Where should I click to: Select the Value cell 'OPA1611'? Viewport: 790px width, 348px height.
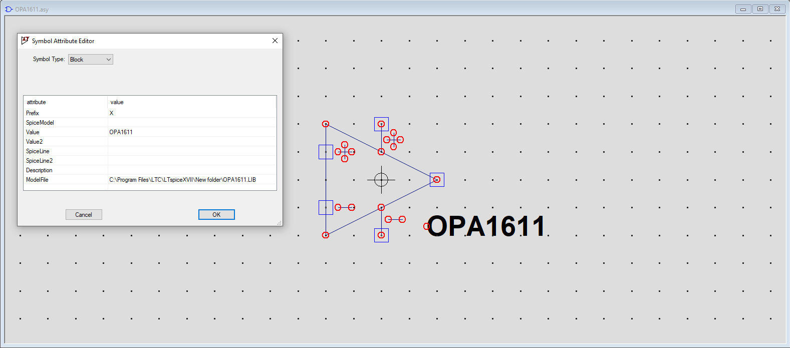(x=192, y=132)
